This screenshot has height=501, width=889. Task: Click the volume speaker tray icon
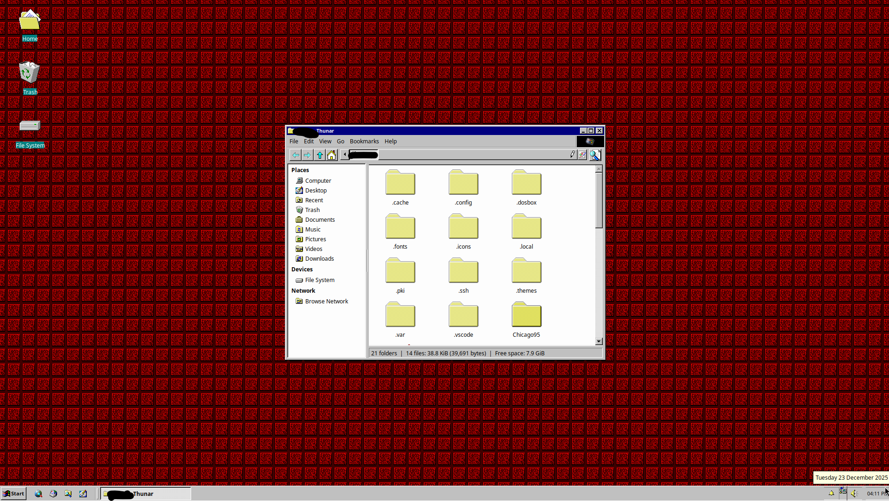[x=854, y=493]
